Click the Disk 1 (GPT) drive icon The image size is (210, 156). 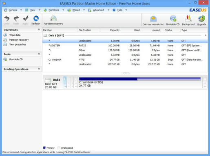click(x=45, y=35)
